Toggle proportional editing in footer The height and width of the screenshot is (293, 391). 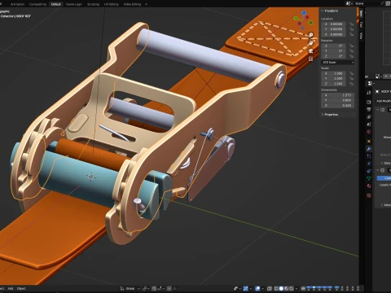click(169, 288)
